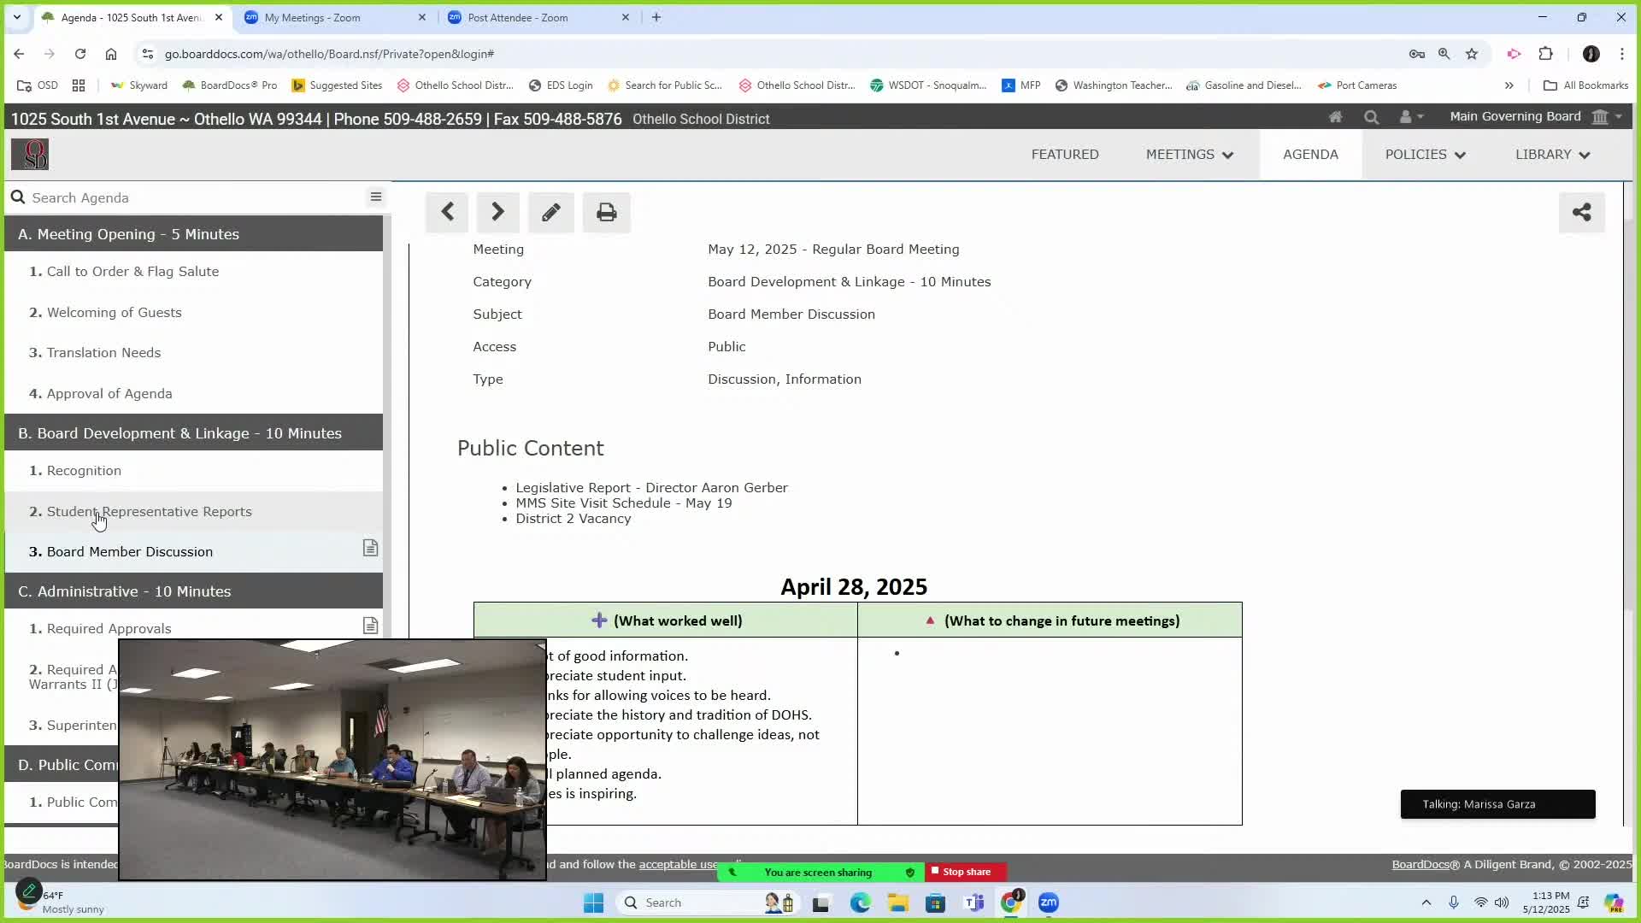
Task: Click the pencil edit icon
Action: coord(551,212)
